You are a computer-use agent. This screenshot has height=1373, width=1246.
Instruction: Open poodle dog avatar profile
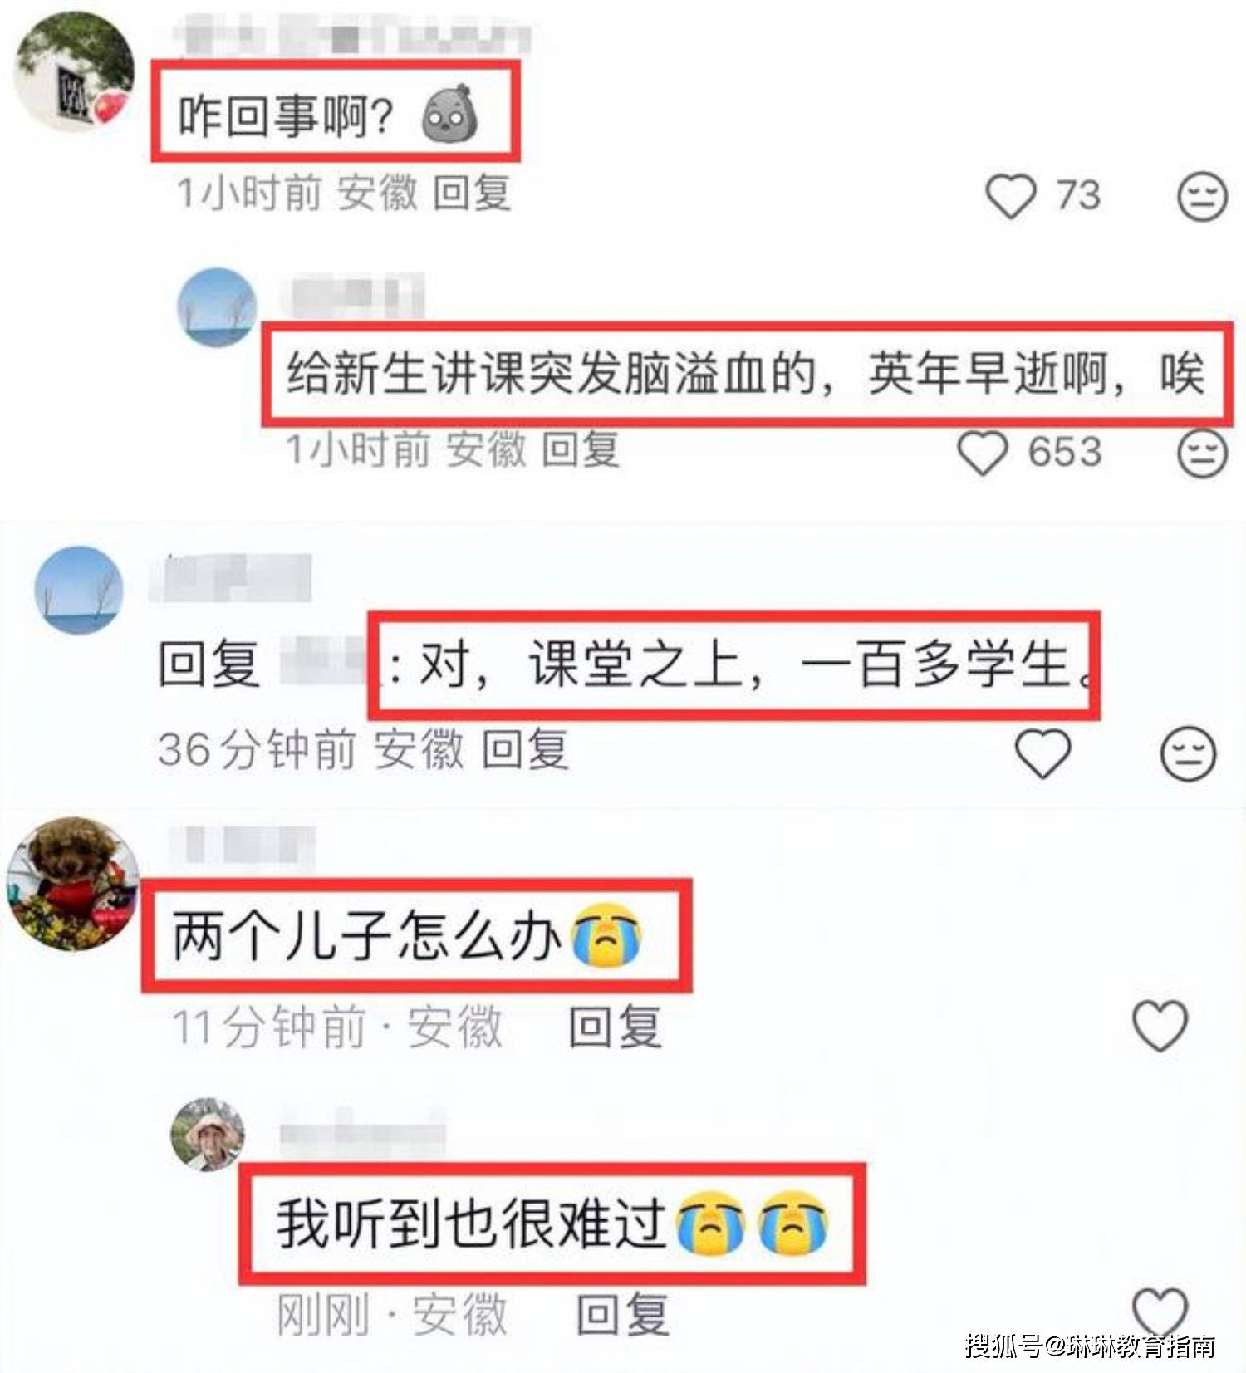pyautogui.click(x=73, y=884)
